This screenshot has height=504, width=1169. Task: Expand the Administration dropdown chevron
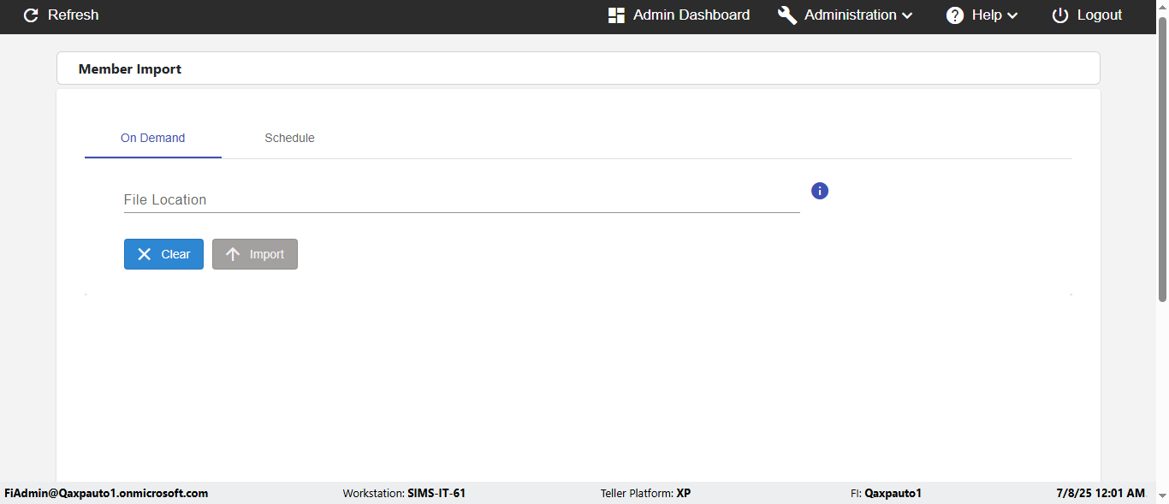907,15
